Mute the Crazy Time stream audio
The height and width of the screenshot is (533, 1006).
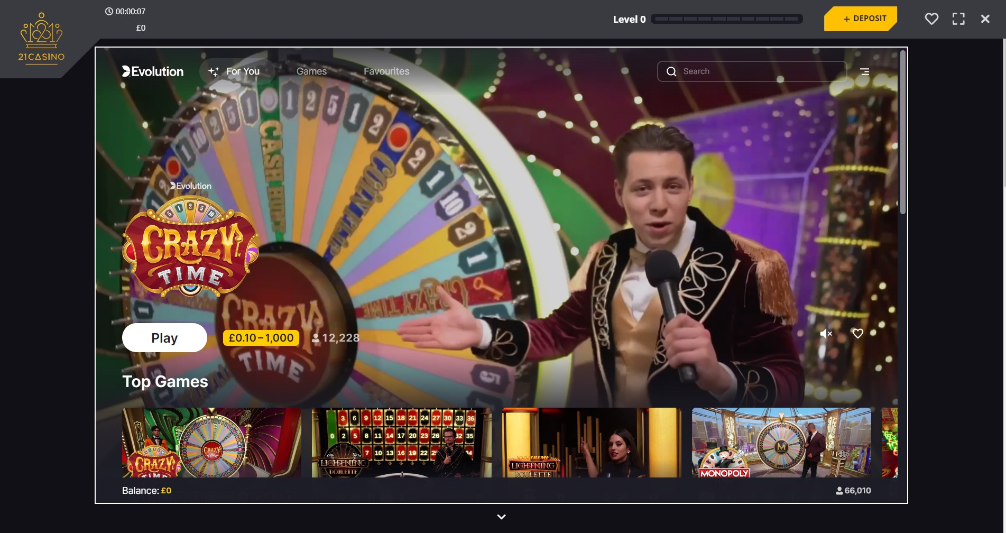(x=825, y=334)
